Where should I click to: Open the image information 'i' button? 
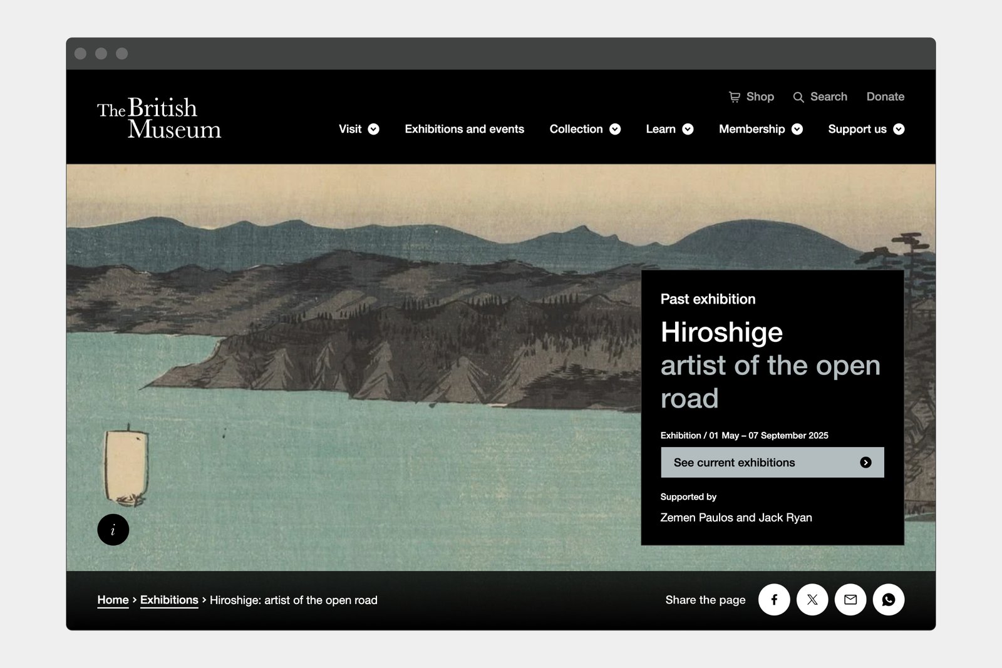point(113,530)
